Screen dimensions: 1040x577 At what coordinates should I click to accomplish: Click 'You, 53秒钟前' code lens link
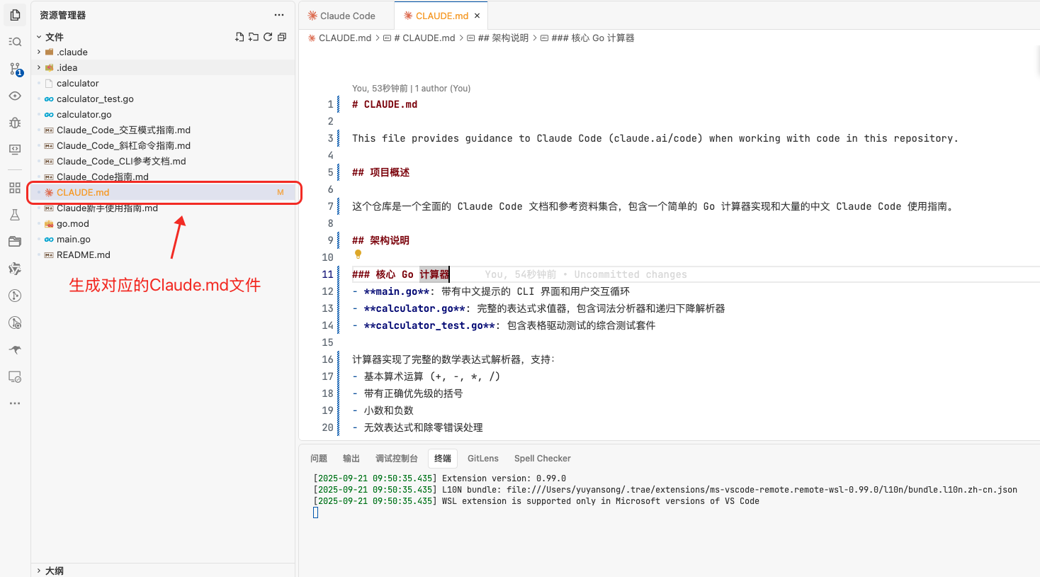(380, 89)
